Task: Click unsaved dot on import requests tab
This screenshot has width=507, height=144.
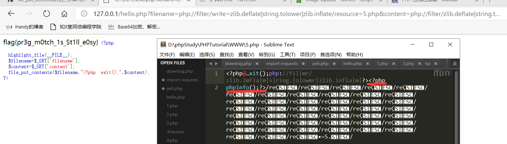Action: click(303, 64)
